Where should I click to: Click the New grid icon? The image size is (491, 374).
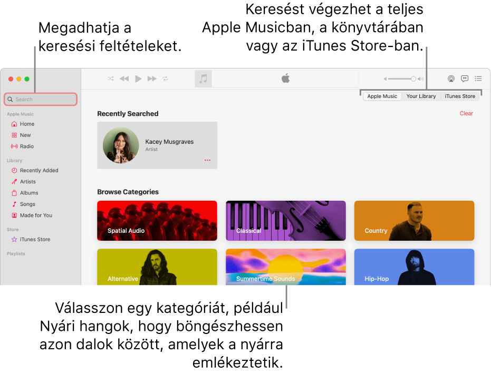click(x=14, y=135)
